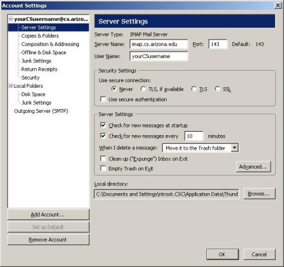Viewport: 284px width, 267px height.
Task: Click the minutes interval field
Action: [x=194, y=136]
